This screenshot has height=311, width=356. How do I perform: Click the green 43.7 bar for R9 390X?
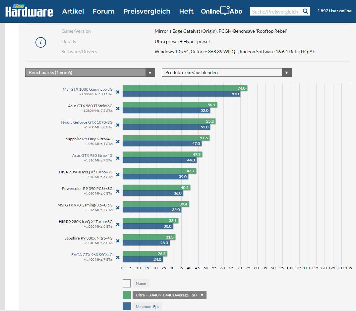160,171
